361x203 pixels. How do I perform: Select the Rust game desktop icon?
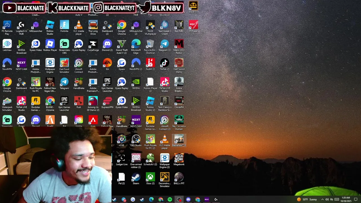click(79, 103)
